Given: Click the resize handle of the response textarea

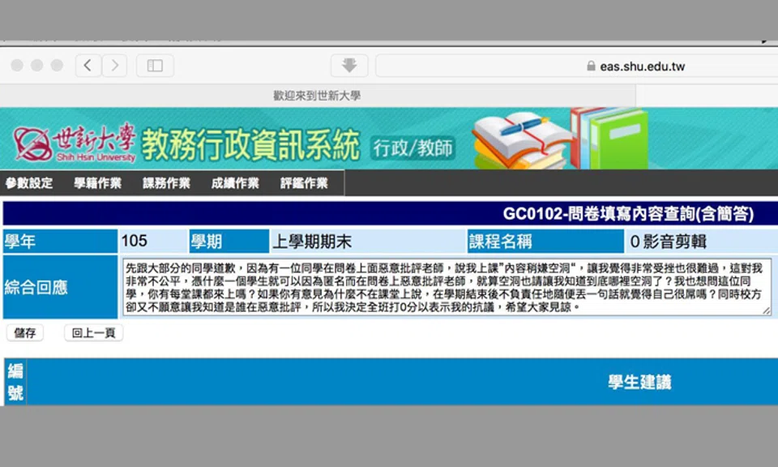Looking at the screenshot, I should [x=766, y=311].
